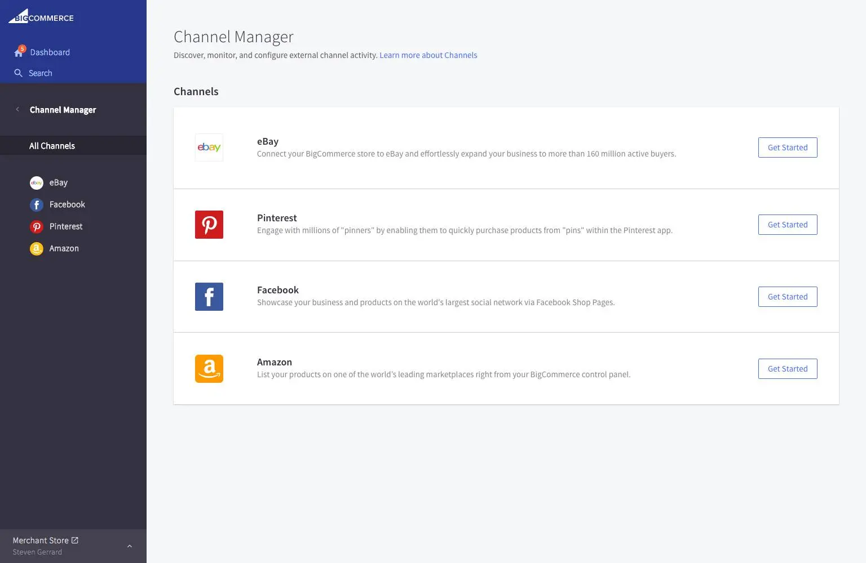Open Dashboard via the home icon
The width and height of the screenshot is (866, 563).
pos(19,52)
